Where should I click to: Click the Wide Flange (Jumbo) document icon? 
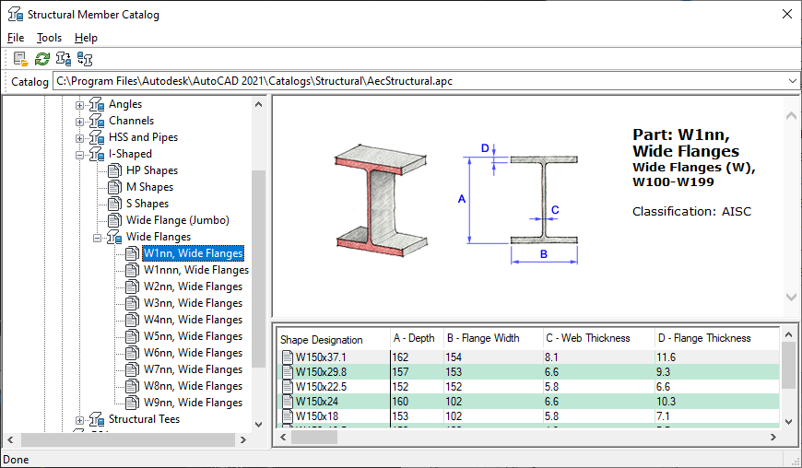click(x=114, y=220)
